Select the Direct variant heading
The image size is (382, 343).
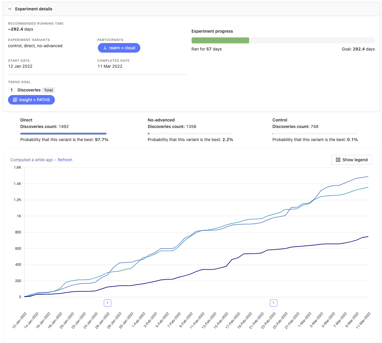pyautogui.click(x=26, y=120)
